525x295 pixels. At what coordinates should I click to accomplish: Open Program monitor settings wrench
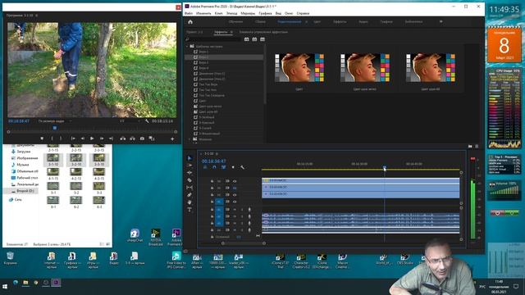click(x=147, y=121)
